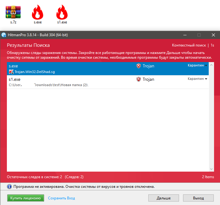Click the blue info icon in status bar
This screenshot has height=205, width=220.
(9, 187)
